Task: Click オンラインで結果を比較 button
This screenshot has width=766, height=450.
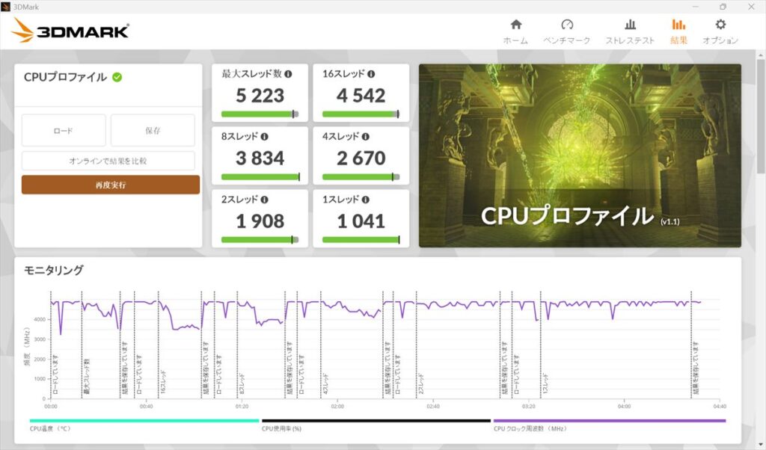Action: [x=108, y=161]
